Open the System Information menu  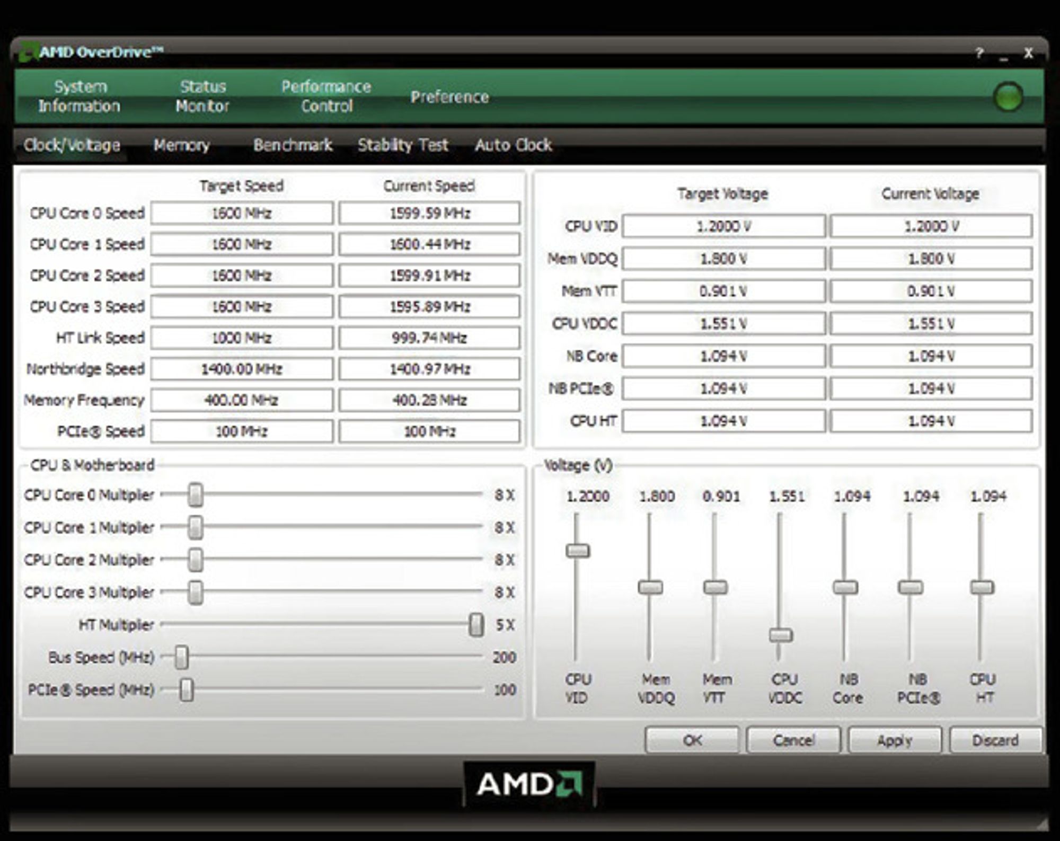point(79,96)
